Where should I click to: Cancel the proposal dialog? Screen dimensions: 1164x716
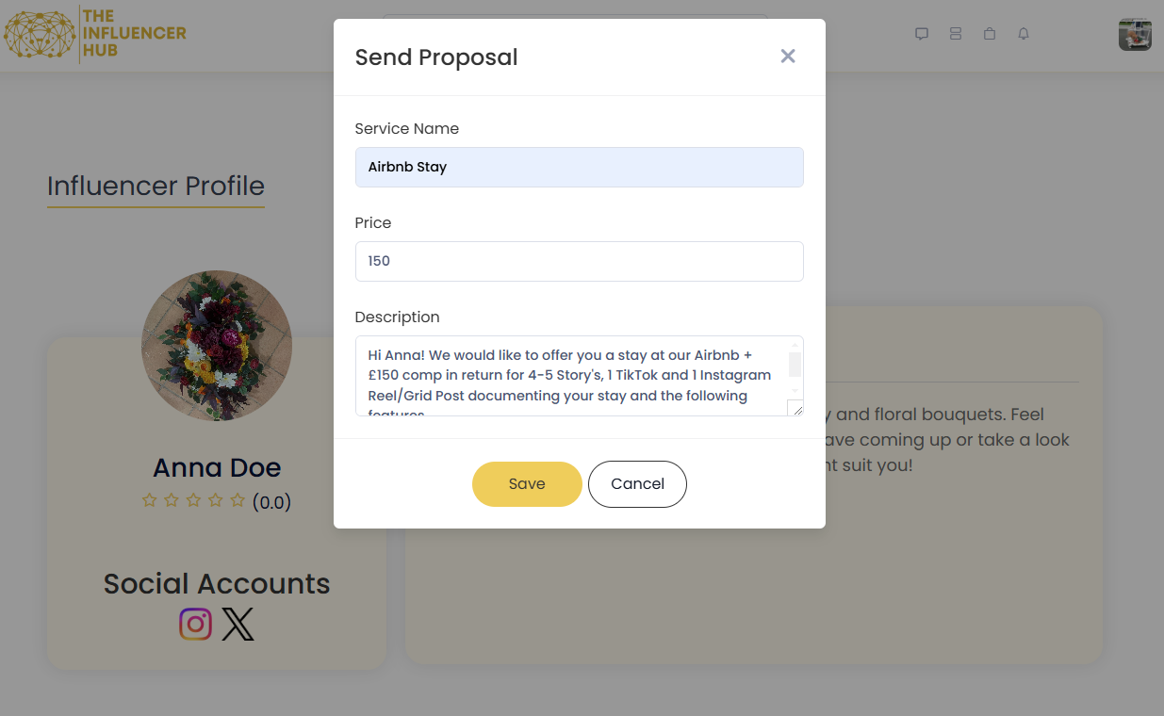(x=637, y=484)
